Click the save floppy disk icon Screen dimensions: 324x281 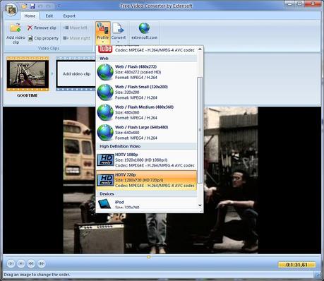coord(32,6)
